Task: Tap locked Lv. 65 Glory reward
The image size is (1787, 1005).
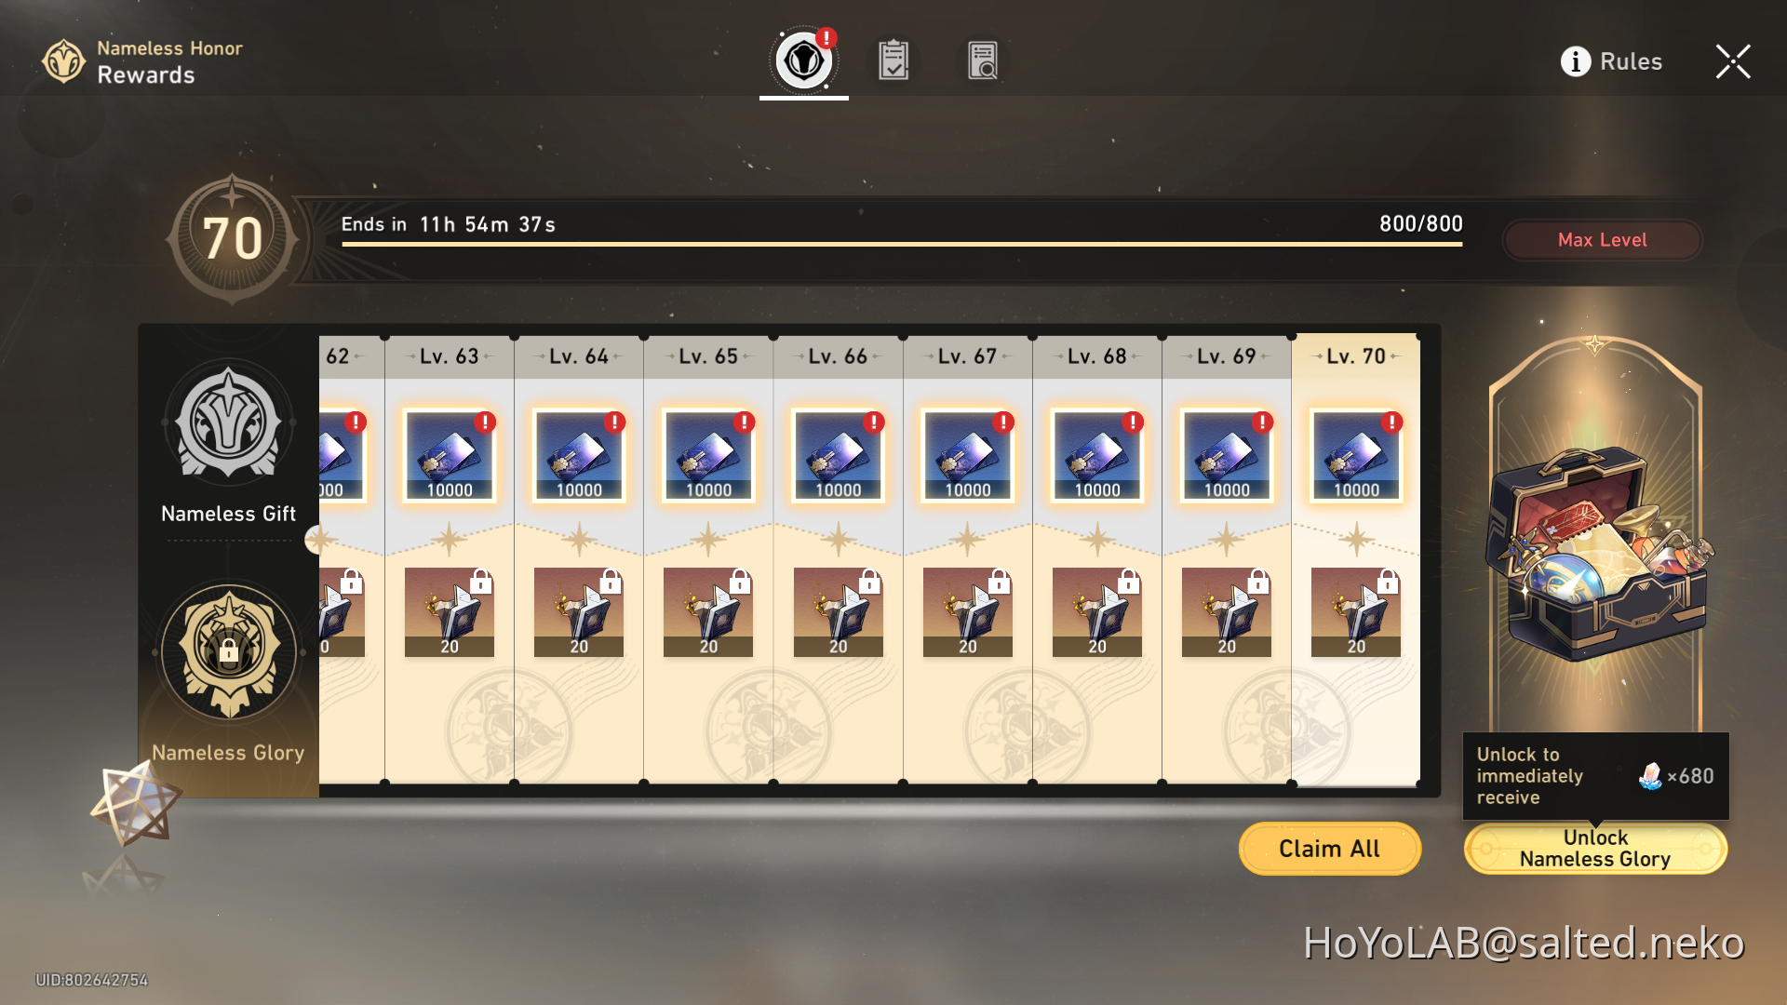Action: 708,612
